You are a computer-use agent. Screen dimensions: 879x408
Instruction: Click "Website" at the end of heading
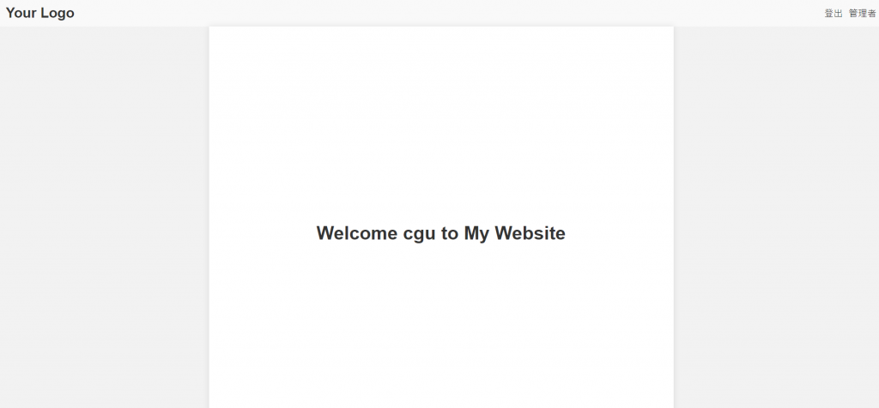[x=529, y=233]
